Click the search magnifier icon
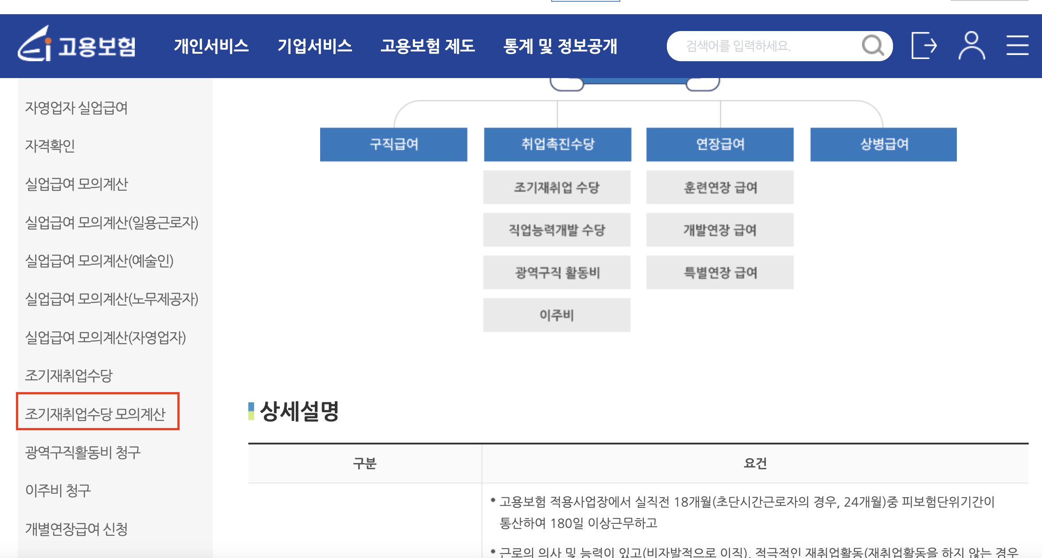Screen dimensions: 1042x558 pyautogui.click(x=872, y=46)
